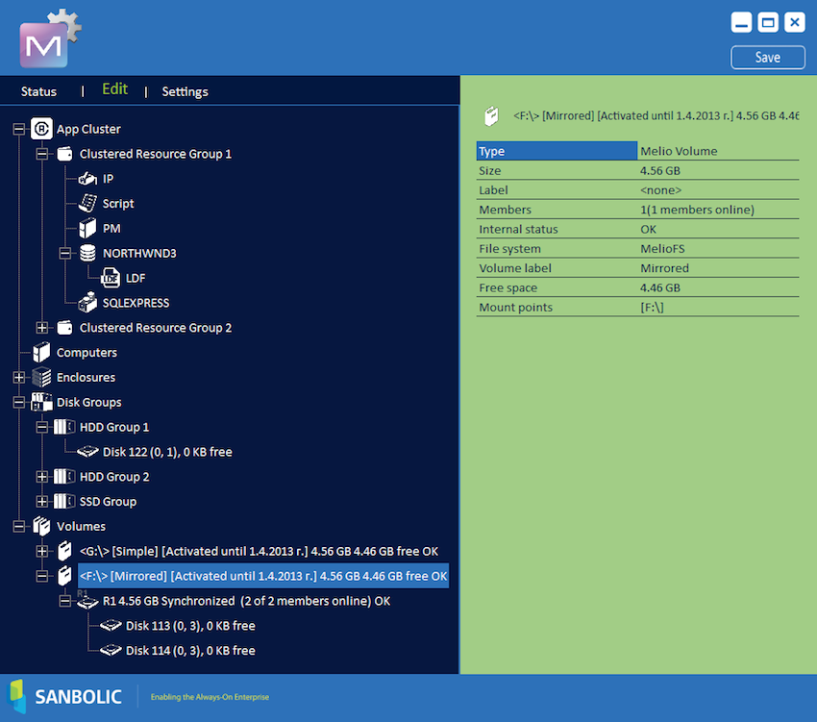Expand the SSD Group node
The image size is (817, 722).
(x=42, y=502)
